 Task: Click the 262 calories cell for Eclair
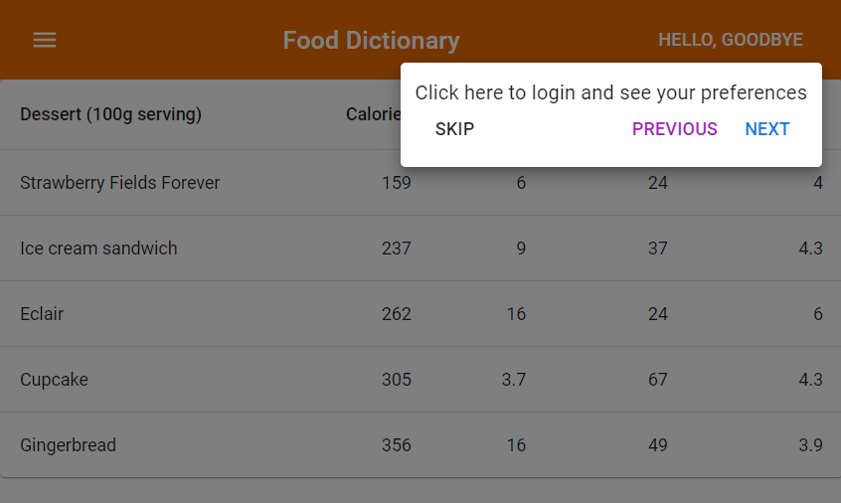coord(396,314)
